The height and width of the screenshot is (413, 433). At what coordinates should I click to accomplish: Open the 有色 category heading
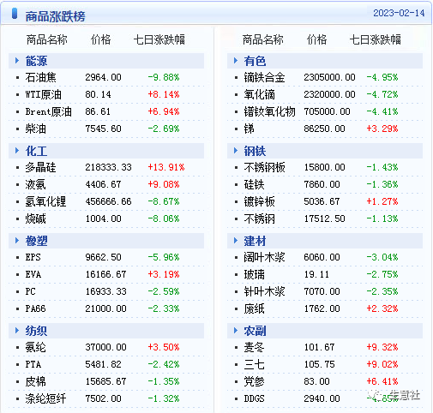(255, 61)
